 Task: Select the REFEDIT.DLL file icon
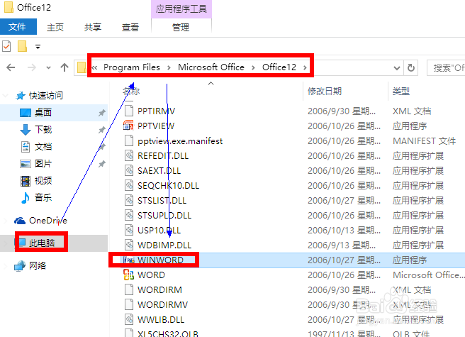[129, 155]
